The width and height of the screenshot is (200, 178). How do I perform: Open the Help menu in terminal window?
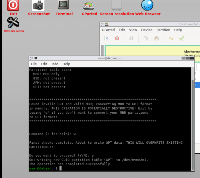point(66,64)
